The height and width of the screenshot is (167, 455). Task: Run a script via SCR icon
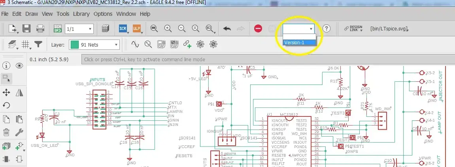[x=123, y=28]
